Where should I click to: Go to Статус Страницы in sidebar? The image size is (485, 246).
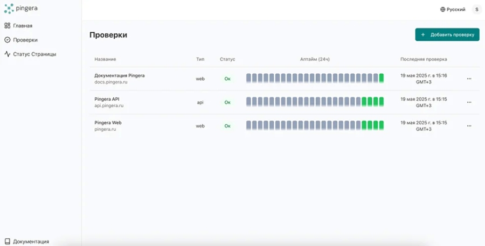pyautogui.click(x=30, y=54)
